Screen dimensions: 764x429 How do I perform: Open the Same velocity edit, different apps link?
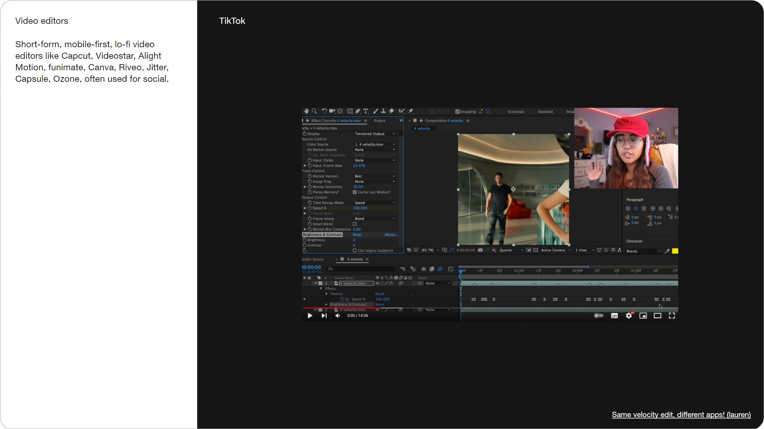click(681, 415)
